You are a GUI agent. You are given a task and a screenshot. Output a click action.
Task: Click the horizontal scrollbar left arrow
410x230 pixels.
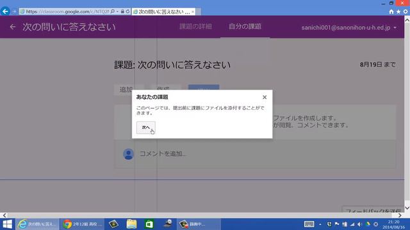(x=4, y=215)
